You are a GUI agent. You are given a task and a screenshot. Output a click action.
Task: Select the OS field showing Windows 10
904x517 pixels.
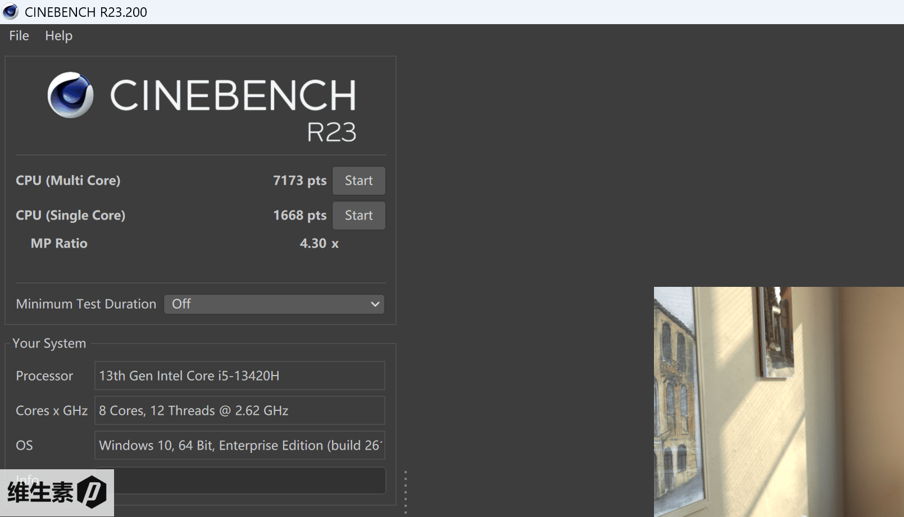[x=239, y=446]
